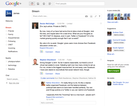Sign into chat
The width and height of the screenshot is (137, 106).
click(x=14, y=83)
